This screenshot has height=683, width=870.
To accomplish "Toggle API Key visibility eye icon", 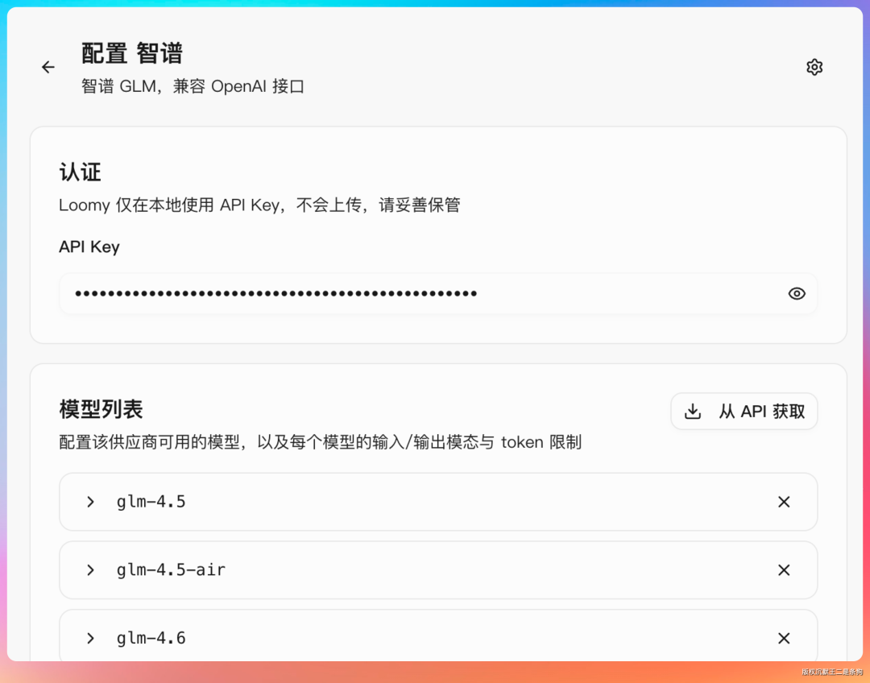I will (797, 293).
